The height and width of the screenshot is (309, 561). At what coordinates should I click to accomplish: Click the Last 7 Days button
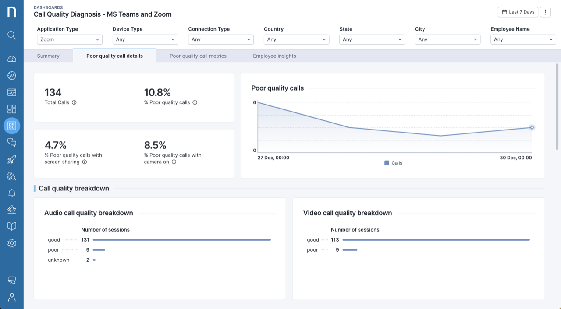[x=518, y=12]
